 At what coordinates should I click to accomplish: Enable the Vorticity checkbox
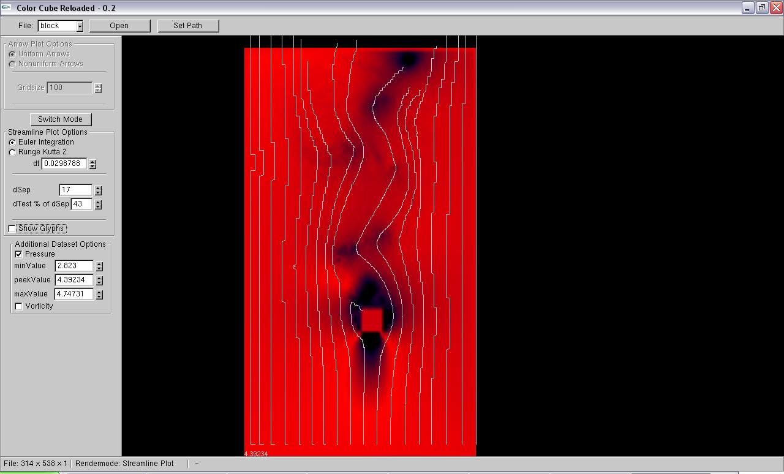[19, 306]
